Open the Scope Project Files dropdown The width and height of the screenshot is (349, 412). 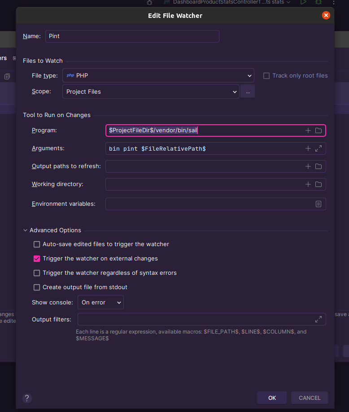[150, 92]
